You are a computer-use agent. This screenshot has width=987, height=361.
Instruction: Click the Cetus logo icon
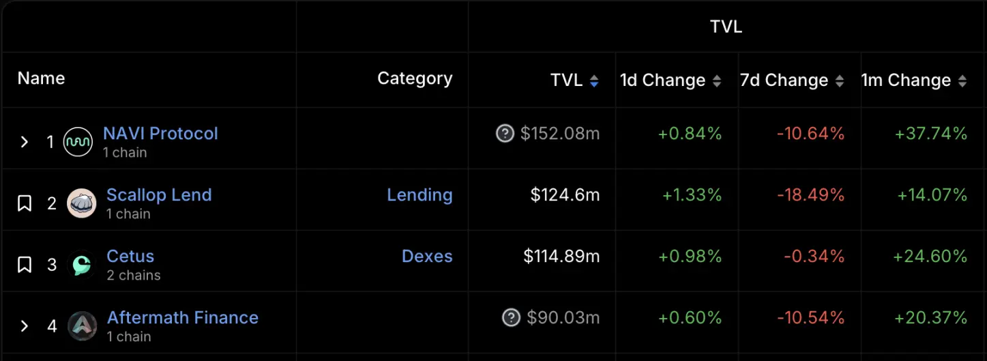(x=81, y=265)
